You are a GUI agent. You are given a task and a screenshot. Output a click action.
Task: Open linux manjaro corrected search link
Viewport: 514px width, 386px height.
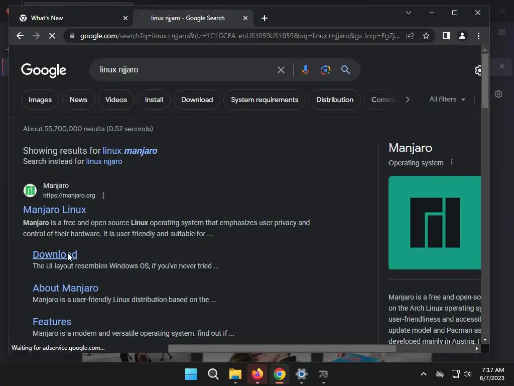(x=130, y=151)
